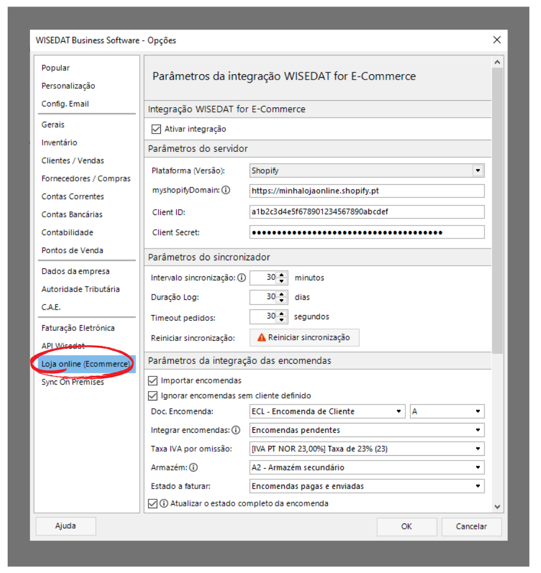Click the Reiniciar sincronização button
This screenshot has width=541, height=573.
(304, 337)
